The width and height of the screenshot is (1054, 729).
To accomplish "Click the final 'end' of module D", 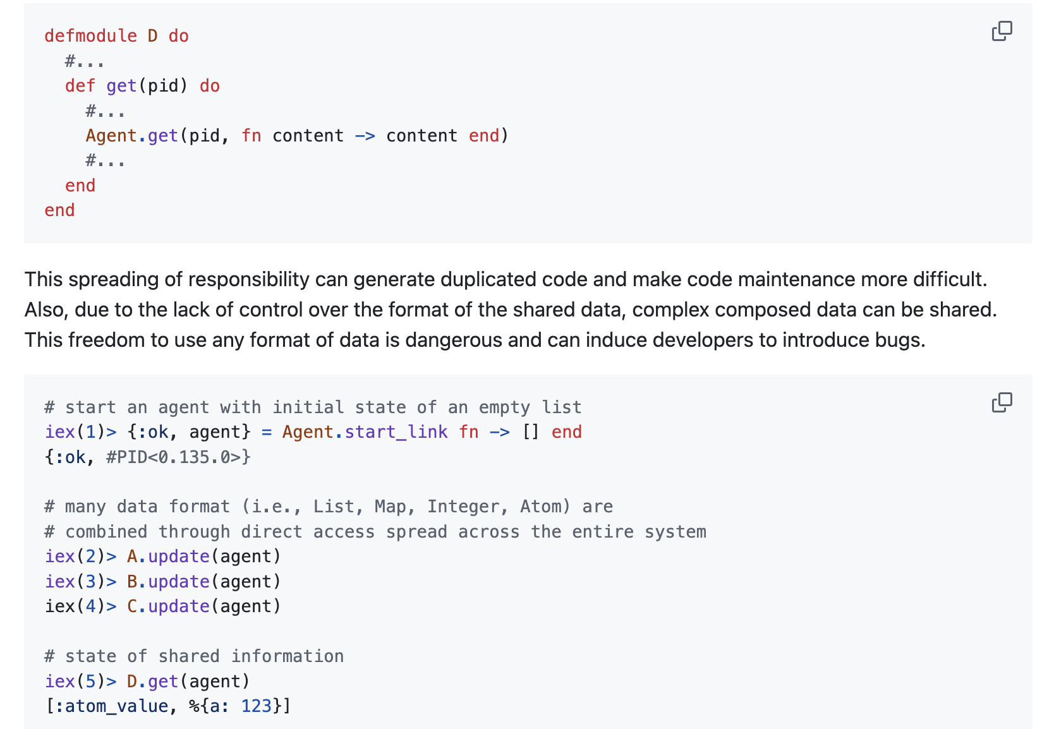I will [x=60, y=210].
